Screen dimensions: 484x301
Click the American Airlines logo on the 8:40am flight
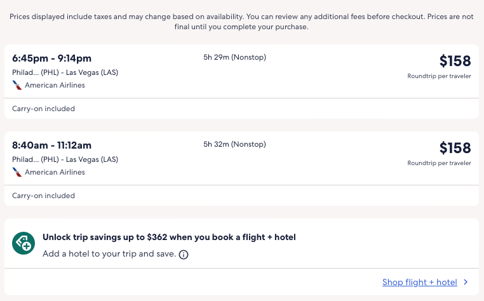[17, 172]
